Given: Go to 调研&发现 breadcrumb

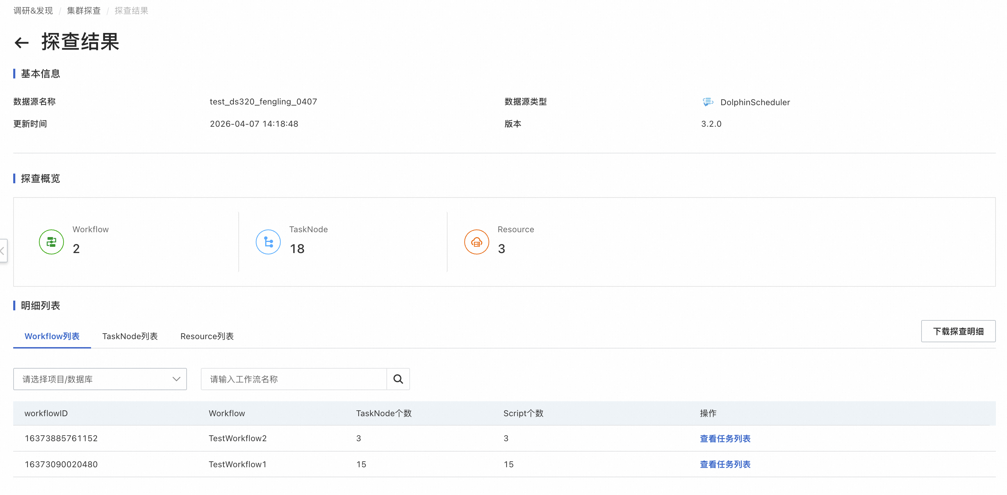Looking at the screenshot, I should click(33, 10).
